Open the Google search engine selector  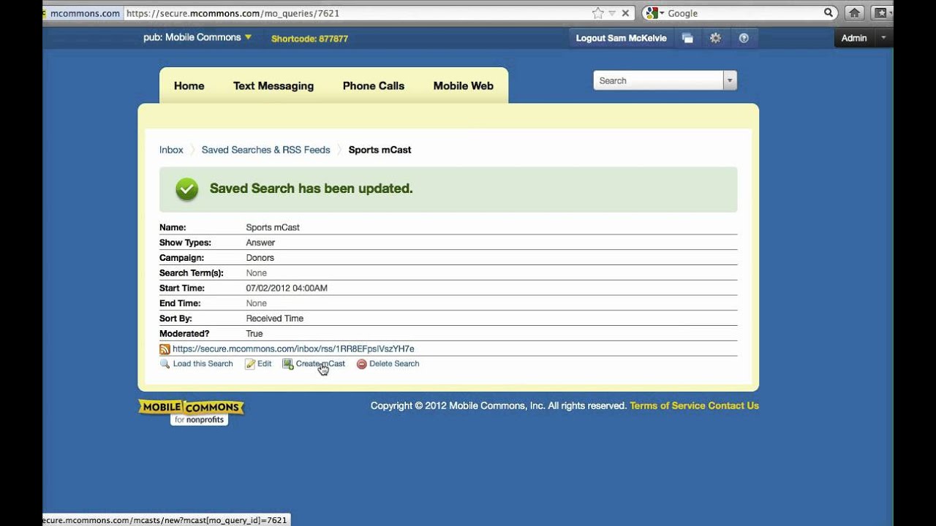[x=654, y=13]
